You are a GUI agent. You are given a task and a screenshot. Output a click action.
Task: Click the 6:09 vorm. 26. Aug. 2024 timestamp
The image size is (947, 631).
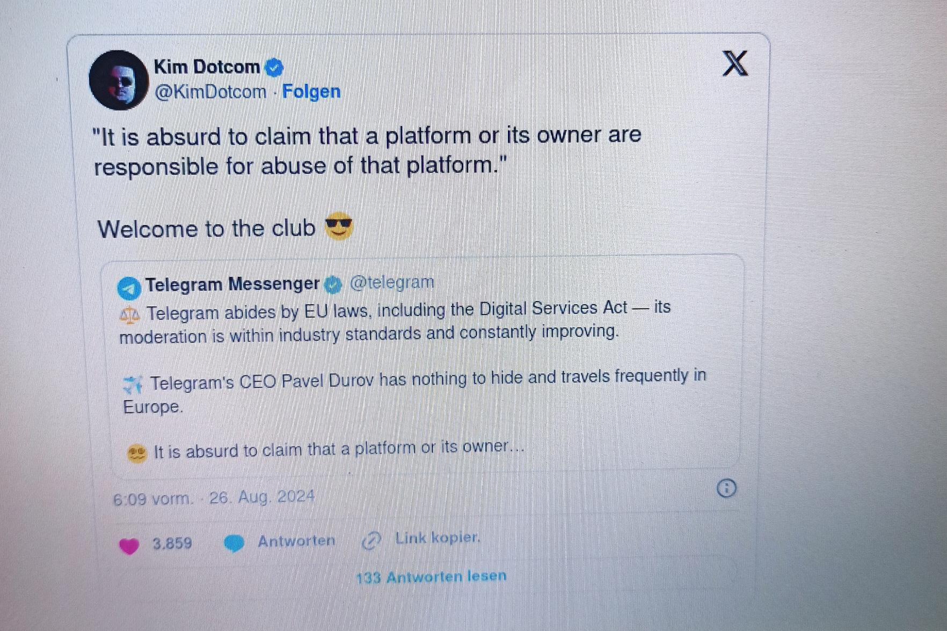click(214, 498)
